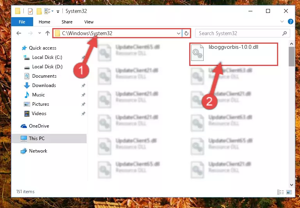Click the OneDrive cloud icon
This screenshot has width=300, height=208.
pyautogui.click(x=24, y=126)
